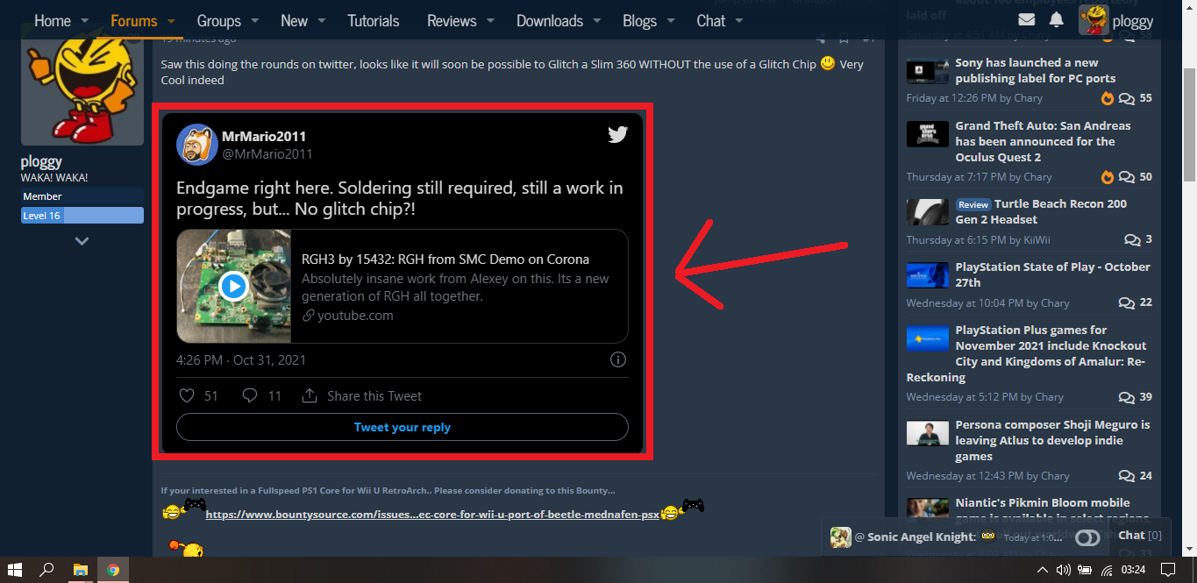The width and height of the screenshot is (1197, 583).
Task: Click the Twitter bird logo in the tweet
Action: point(618,134)
